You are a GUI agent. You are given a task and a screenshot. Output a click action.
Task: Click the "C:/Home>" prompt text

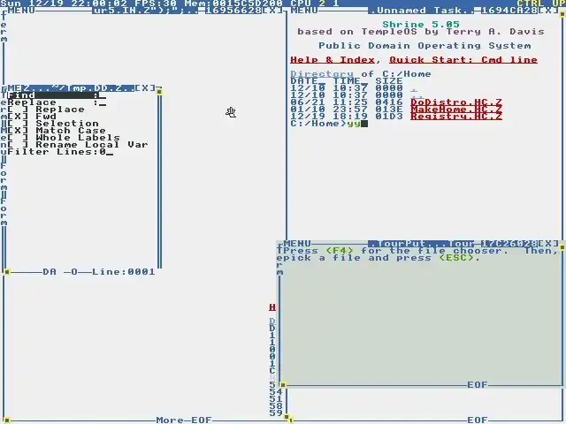tap(318, 124)
